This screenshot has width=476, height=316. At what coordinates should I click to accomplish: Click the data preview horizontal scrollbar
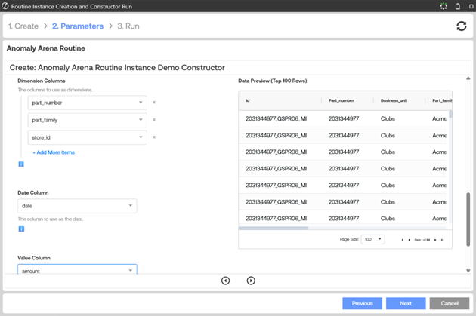coord(274,228)
